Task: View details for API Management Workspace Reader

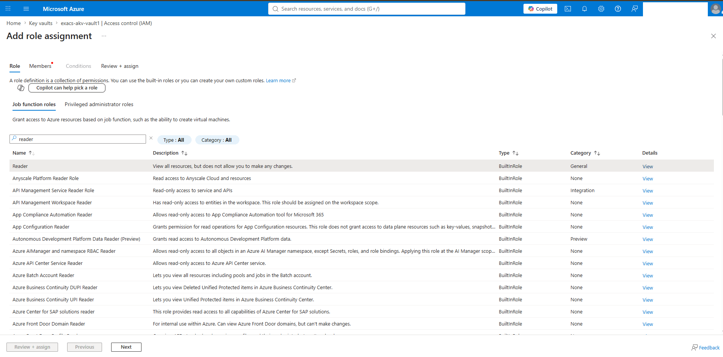Action: (648, 203)
